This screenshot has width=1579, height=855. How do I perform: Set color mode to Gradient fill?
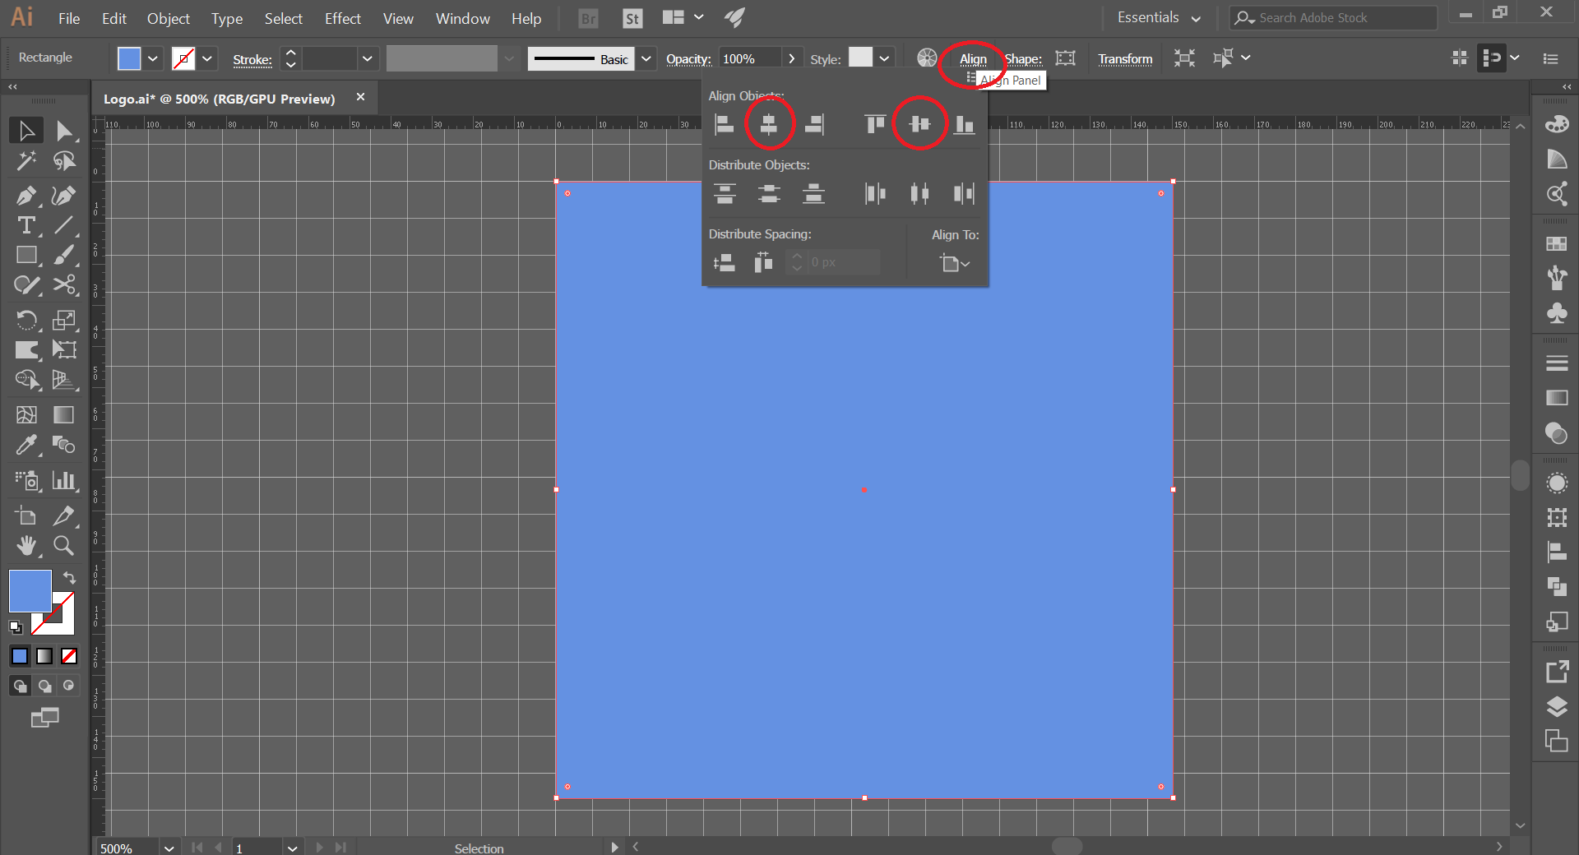pyautogui.click(x=44, y=656)
